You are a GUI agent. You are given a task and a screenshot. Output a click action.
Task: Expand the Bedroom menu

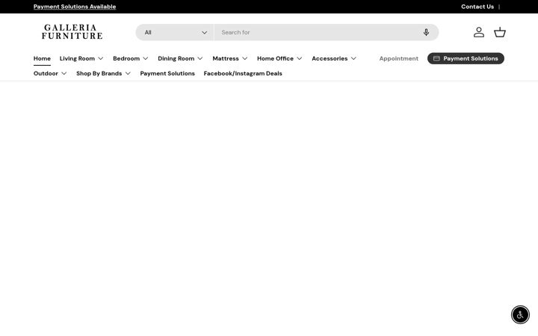130,59
